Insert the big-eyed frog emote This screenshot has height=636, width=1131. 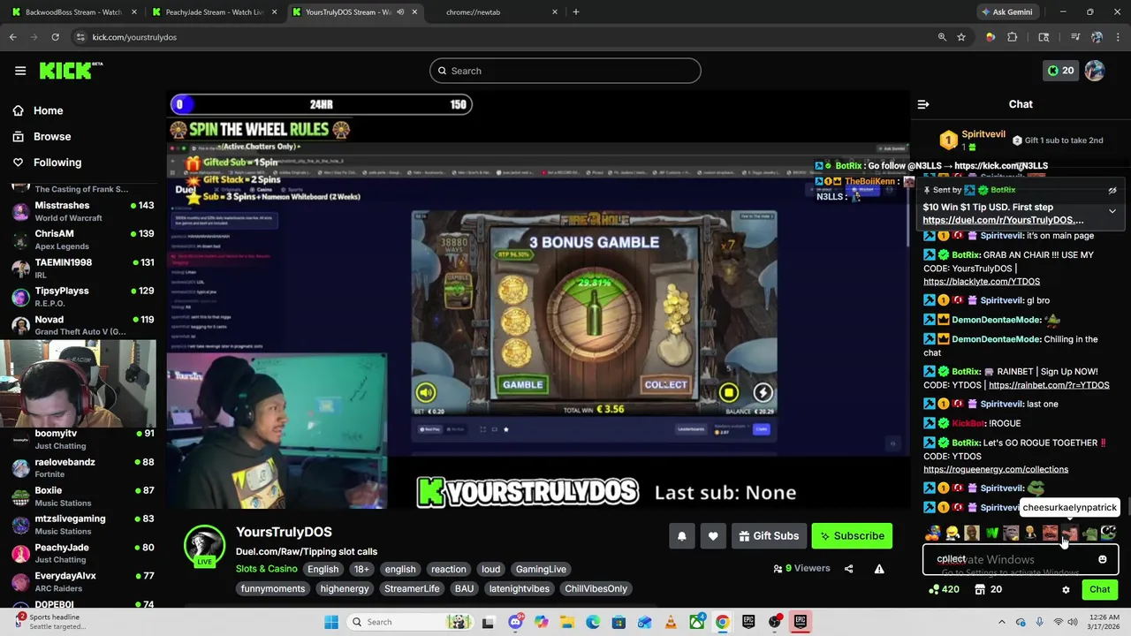click(x=1108, y=533)
